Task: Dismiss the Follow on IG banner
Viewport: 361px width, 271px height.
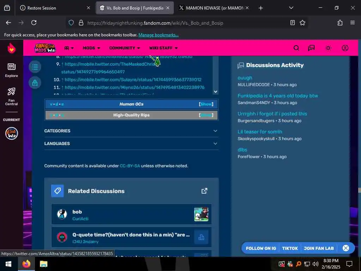Action: click(x=346, y=248)
